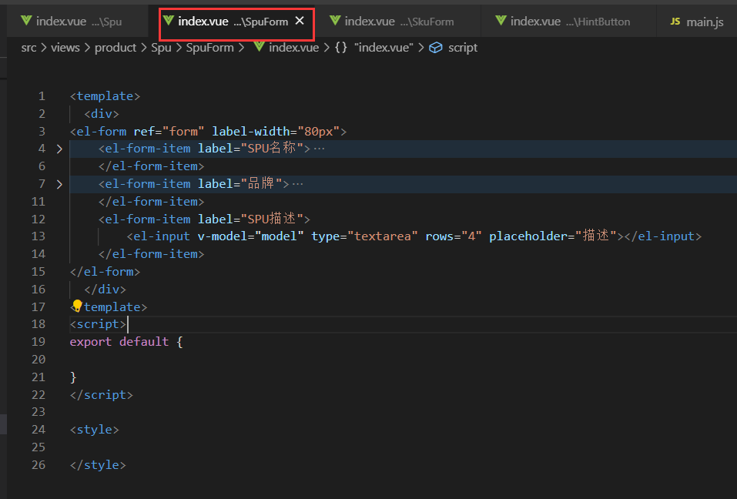This screenshot has width=737, height=499.
Task: Click the JS icon on the main.js tab
Action: click(675, 21)
